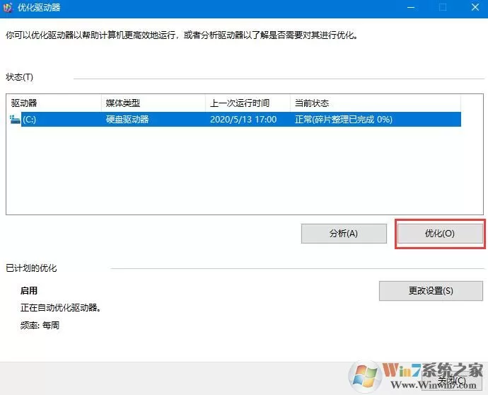Click the 2020/5/13 17:00 last run cell

pos(243,120)
